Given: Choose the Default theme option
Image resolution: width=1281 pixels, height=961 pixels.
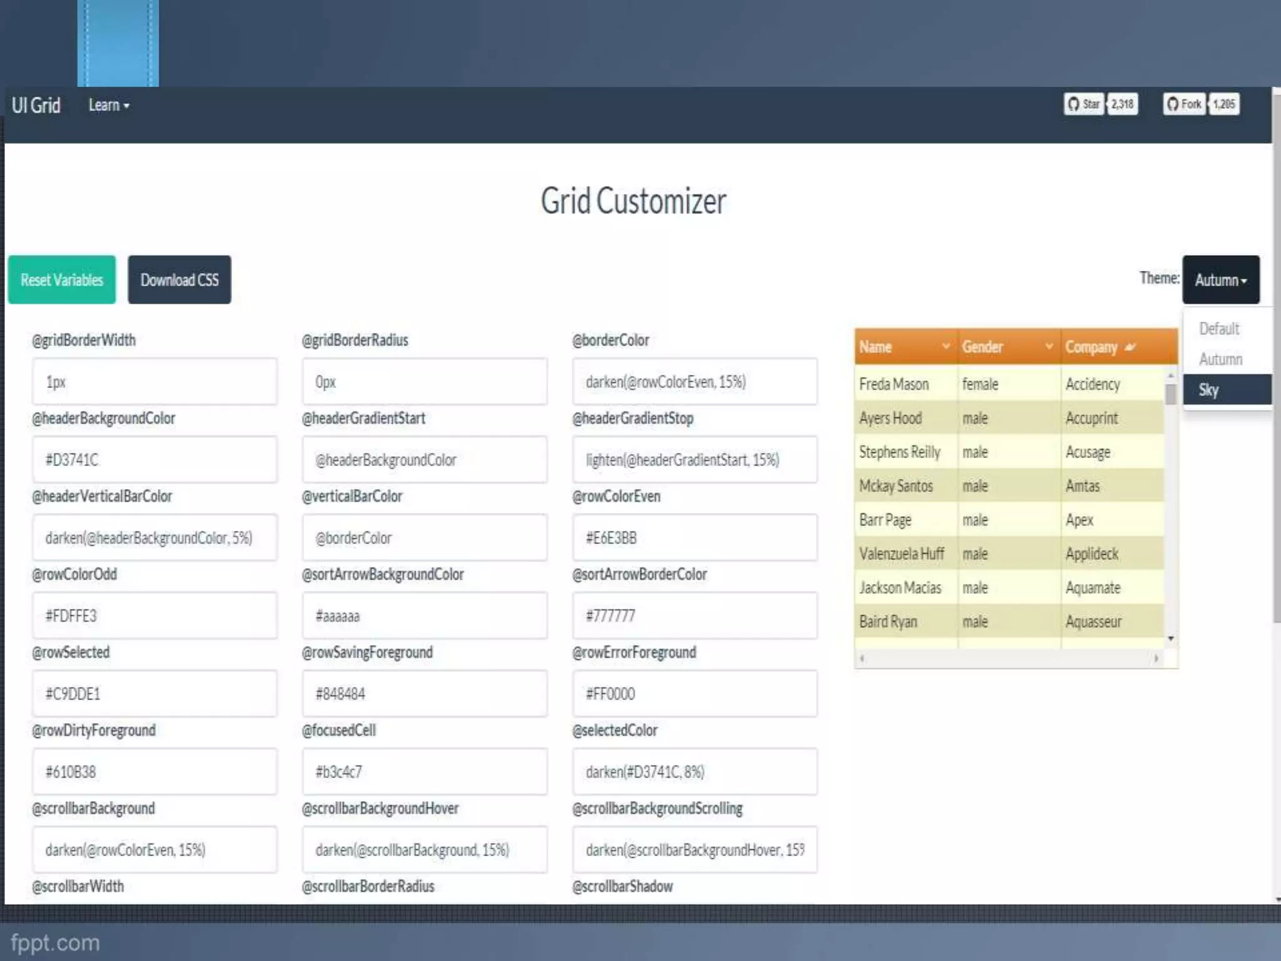Looking at the screenshot, I should pos(1218,328).
